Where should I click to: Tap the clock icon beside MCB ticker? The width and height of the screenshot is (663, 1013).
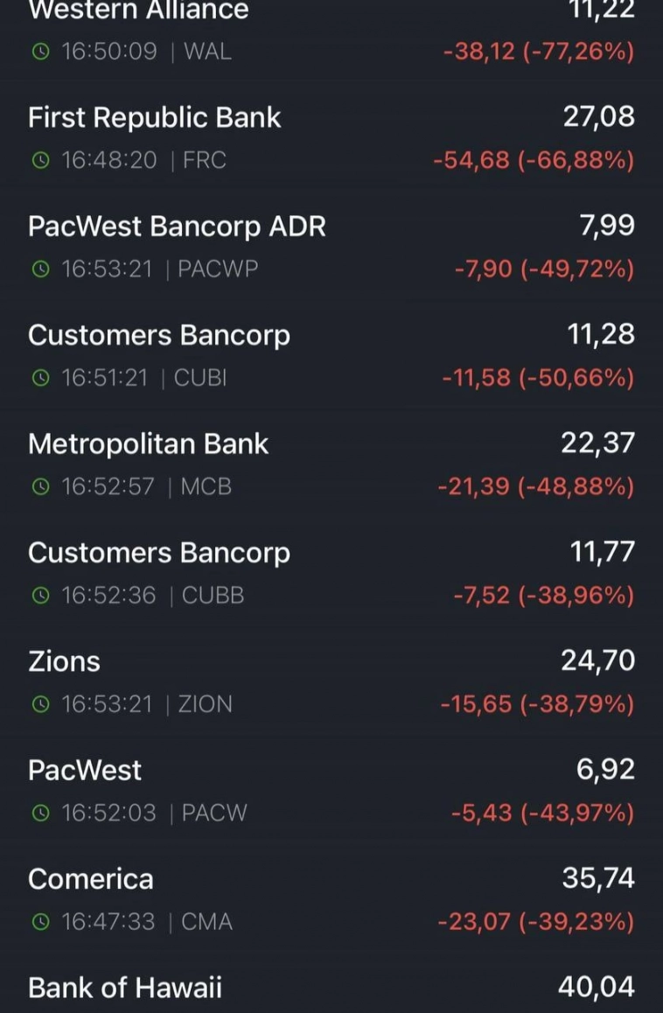click(x=39, y=487)
